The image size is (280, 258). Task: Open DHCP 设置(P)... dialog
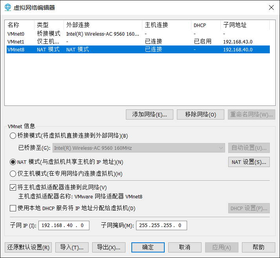(249, 208)
